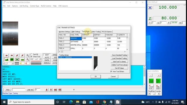The height and width of the screenshot is (105, 187).
Task: Click the minus button in CNC Control
Action: coord(151,76)
